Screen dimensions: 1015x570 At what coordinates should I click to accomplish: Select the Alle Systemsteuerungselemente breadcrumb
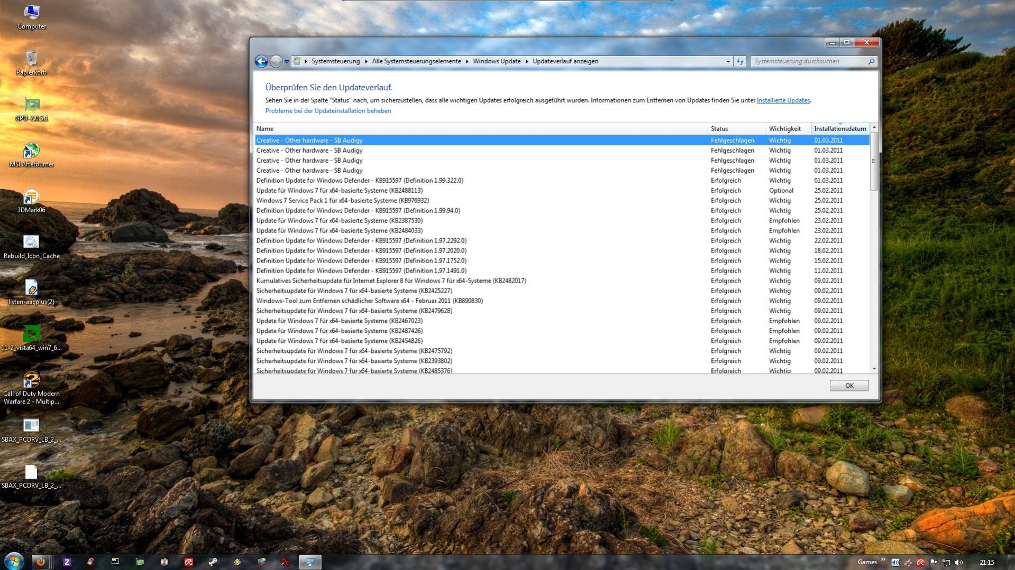[x=416, y=61]
